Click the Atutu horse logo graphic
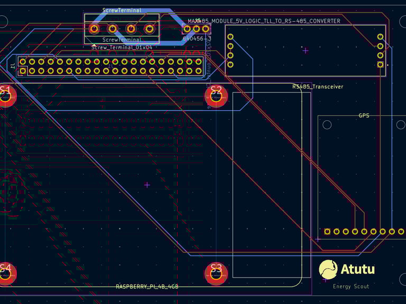Viewport: 406px width, 304px height. point(328,270)
